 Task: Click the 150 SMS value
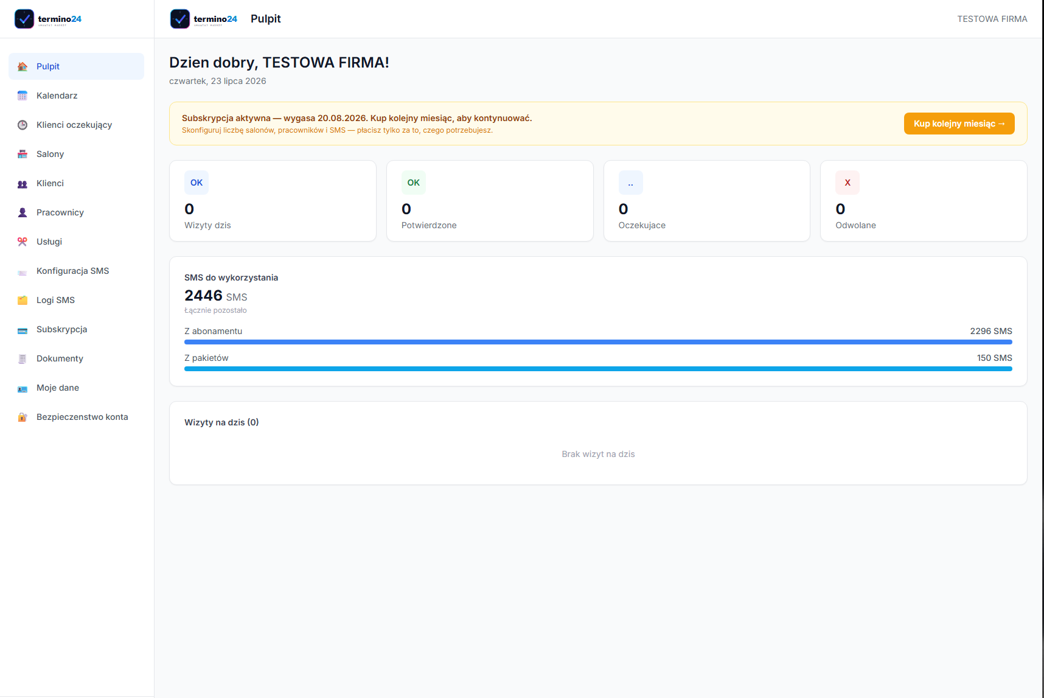995,358
